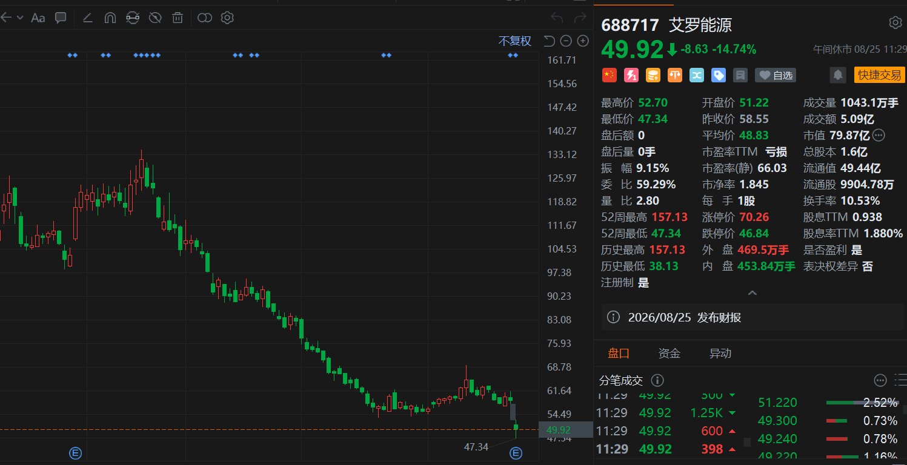This screenshot has width=907, height=465.
Task: Set a price alert with bell icon
Action: click(x=838, y=75)
